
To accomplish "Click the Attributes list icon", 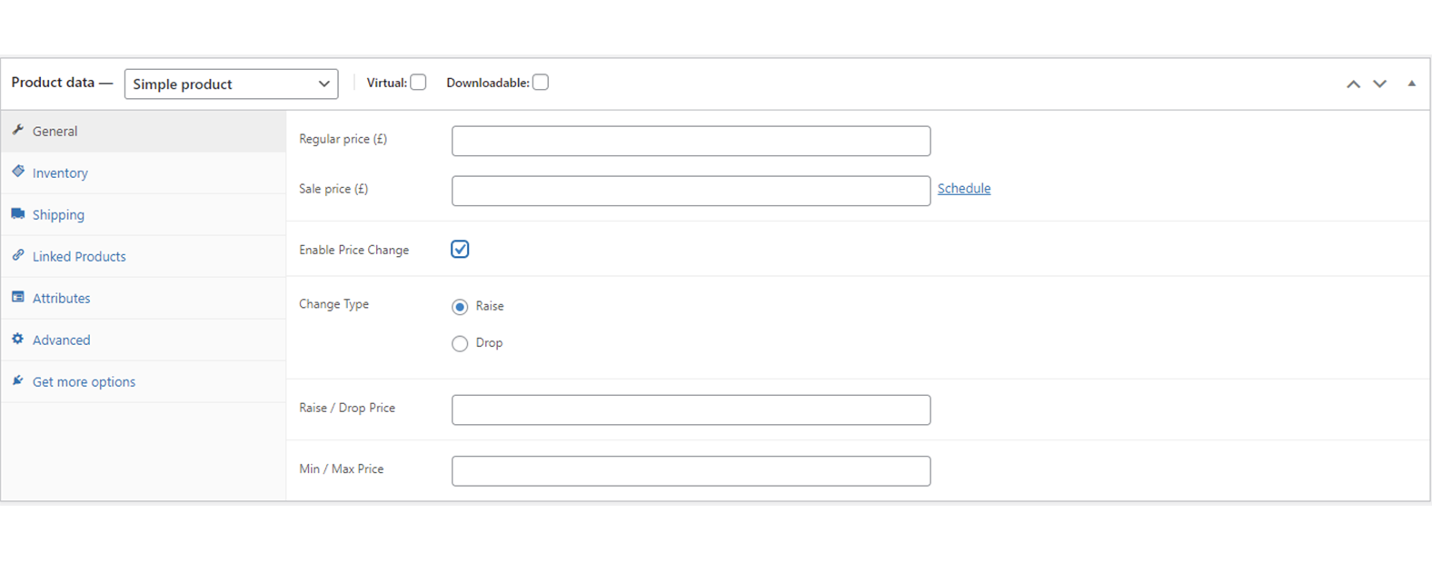I will click(18, 298).
